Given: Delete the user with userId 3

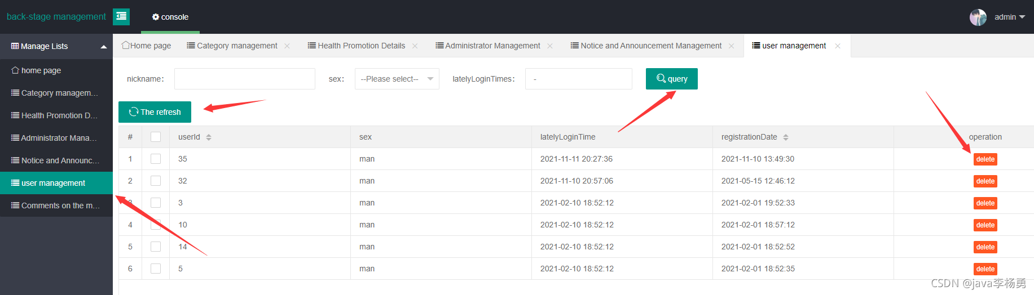Looking at the screenshot, I should click(x=985, y=203).
